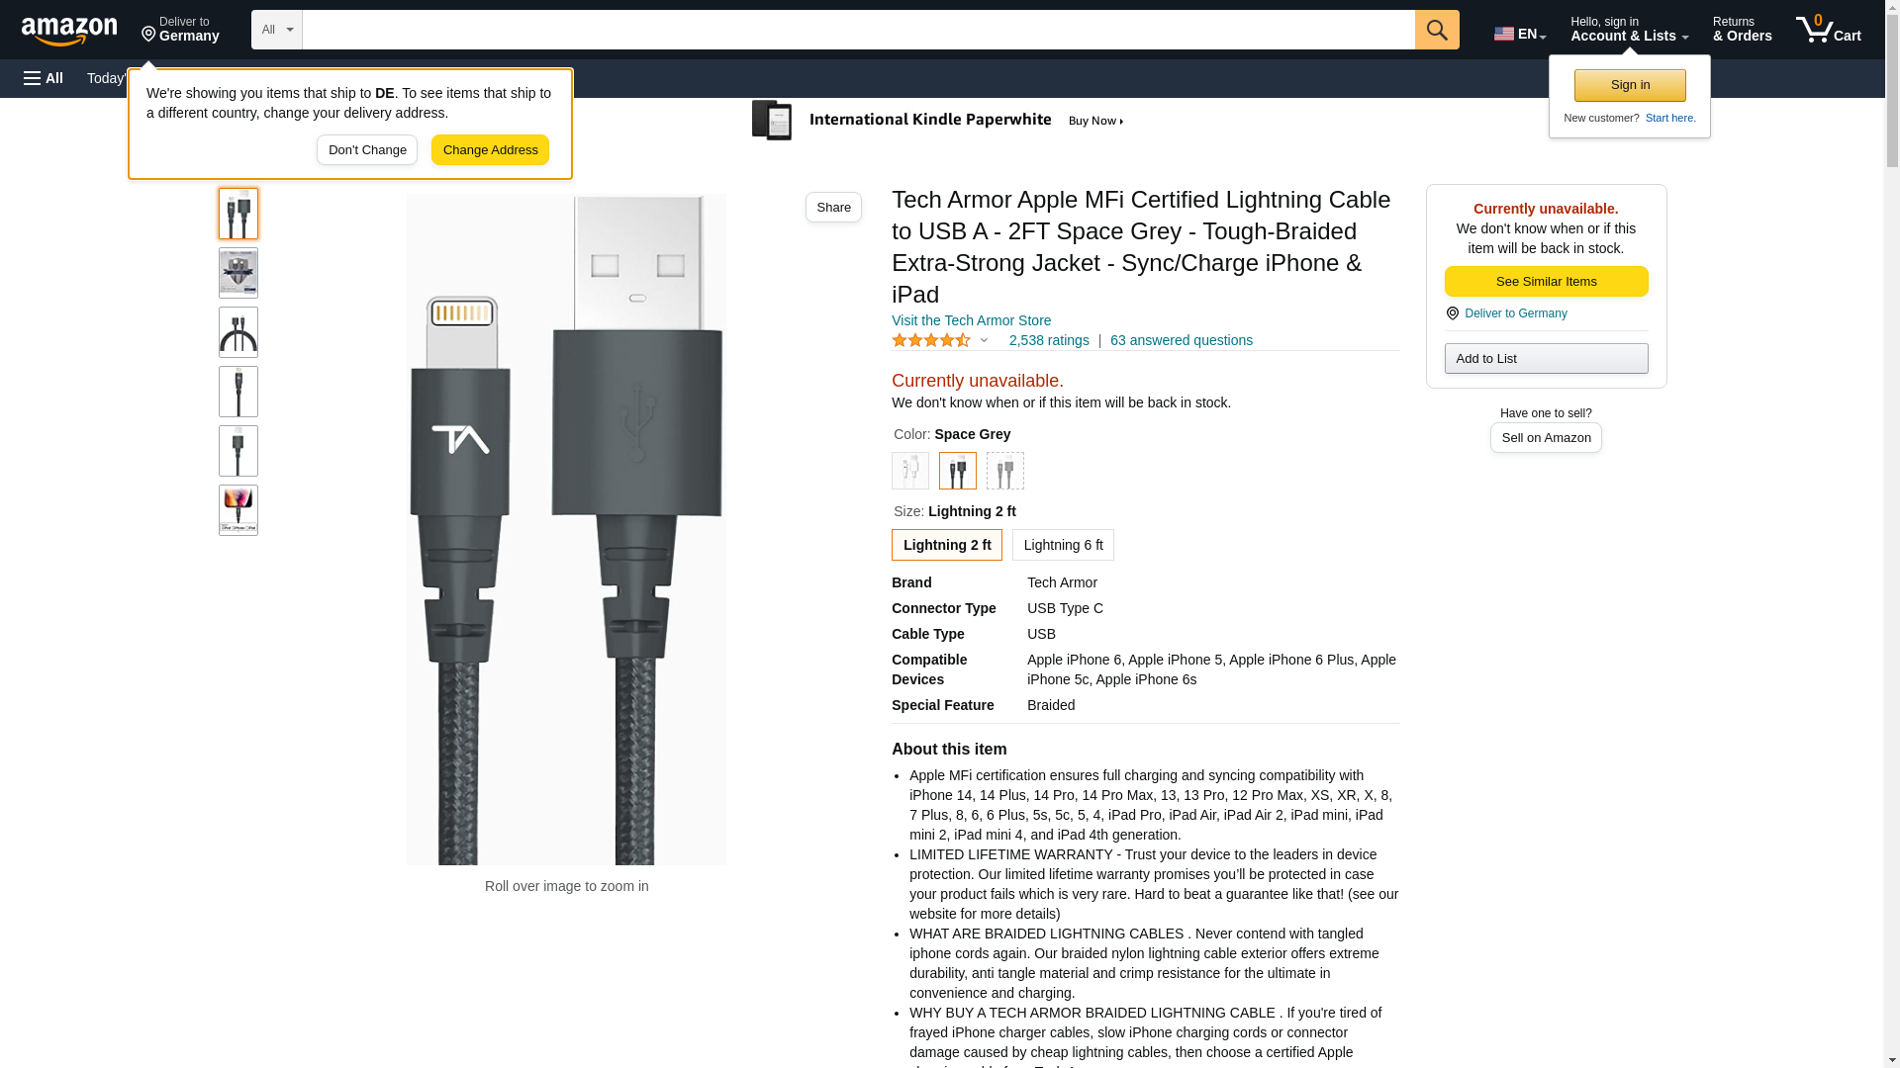Viewport: 1900px width, 1068px height.
Task: Click the Change Address button
Action: [490, 150]
